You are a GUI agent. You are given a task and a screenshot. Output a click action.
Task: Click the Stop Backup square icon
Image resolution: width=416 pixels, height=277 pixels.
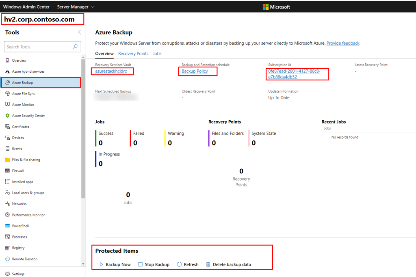pyautogui.click(x=140, y=264)
